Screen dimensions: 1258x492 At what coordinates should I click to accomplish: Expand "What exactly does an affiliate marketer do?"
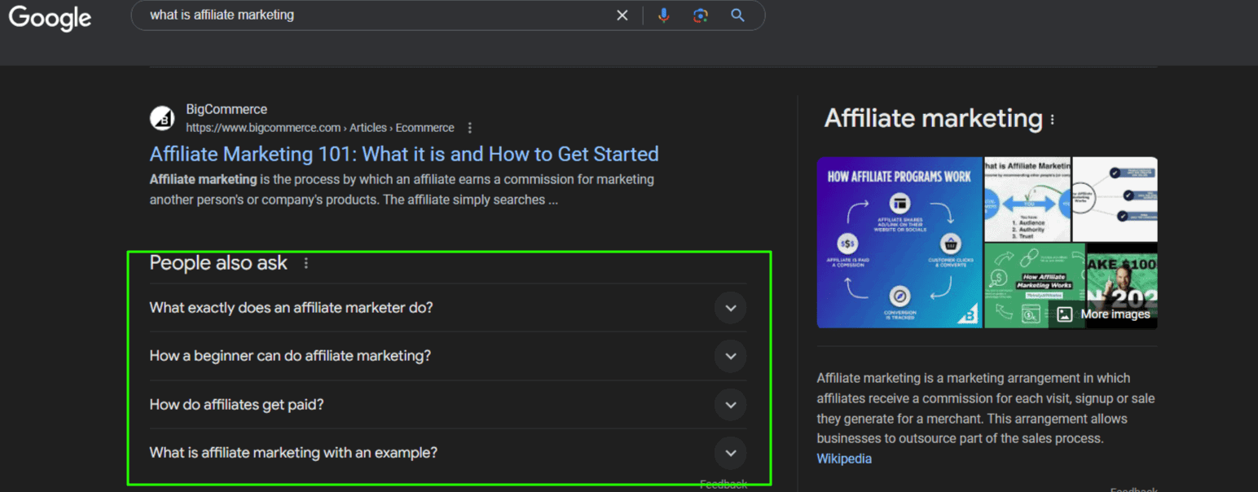(x=730, y=308)
